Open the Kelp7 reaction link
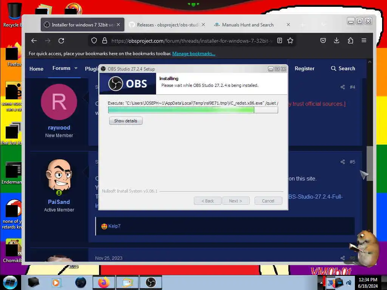Screen dimensions: 387x290 click(114, 226)
